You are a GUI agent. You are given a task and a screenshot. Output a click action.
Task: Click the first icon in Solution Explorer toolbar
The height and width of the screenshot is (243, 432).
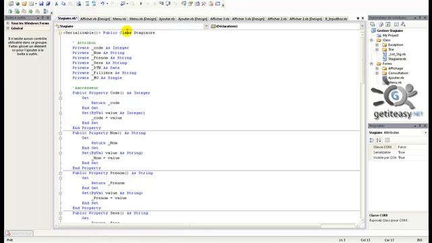point(373,24)
